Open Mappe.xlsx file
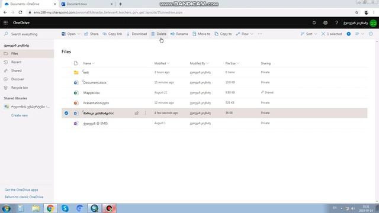 click(91, 93)
